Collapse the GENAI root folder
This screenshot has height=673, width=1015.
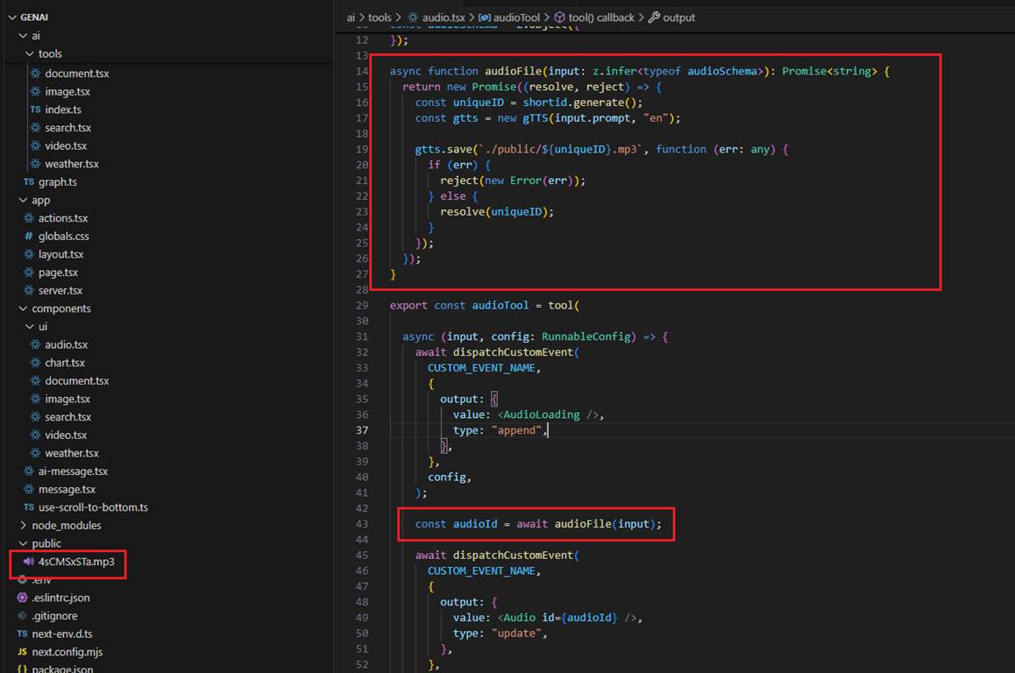(11, 18)
